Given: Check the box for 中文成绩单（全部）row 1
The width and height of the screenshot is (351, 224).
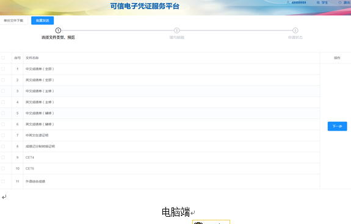Looking at the screenshot, I should point(3,69).
